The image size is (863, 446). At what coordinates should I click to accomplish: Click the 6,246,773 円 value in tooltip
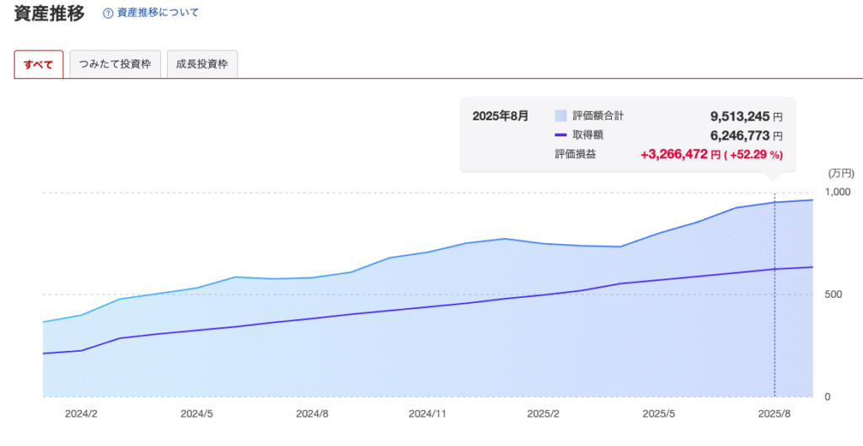click(747, 135)
